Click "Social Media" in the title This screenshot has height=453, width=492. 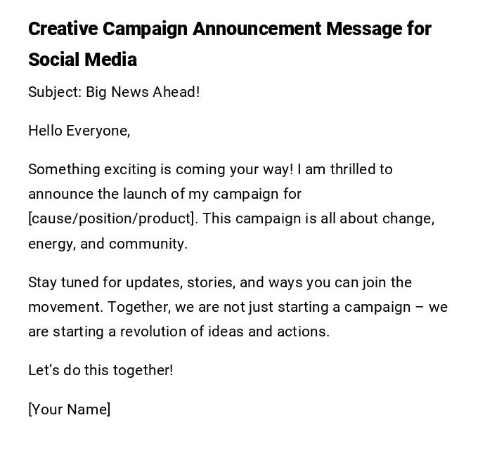pos(82,60)
